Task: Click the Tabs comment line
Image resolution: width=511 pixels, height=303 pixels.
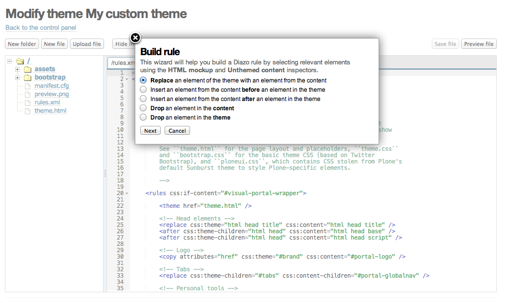Action: click(181, 269)
